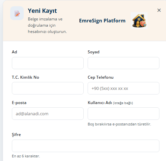Viewport: 166px width, 161px height.
Task: Click the E-posta label
Action: [19, 103]
